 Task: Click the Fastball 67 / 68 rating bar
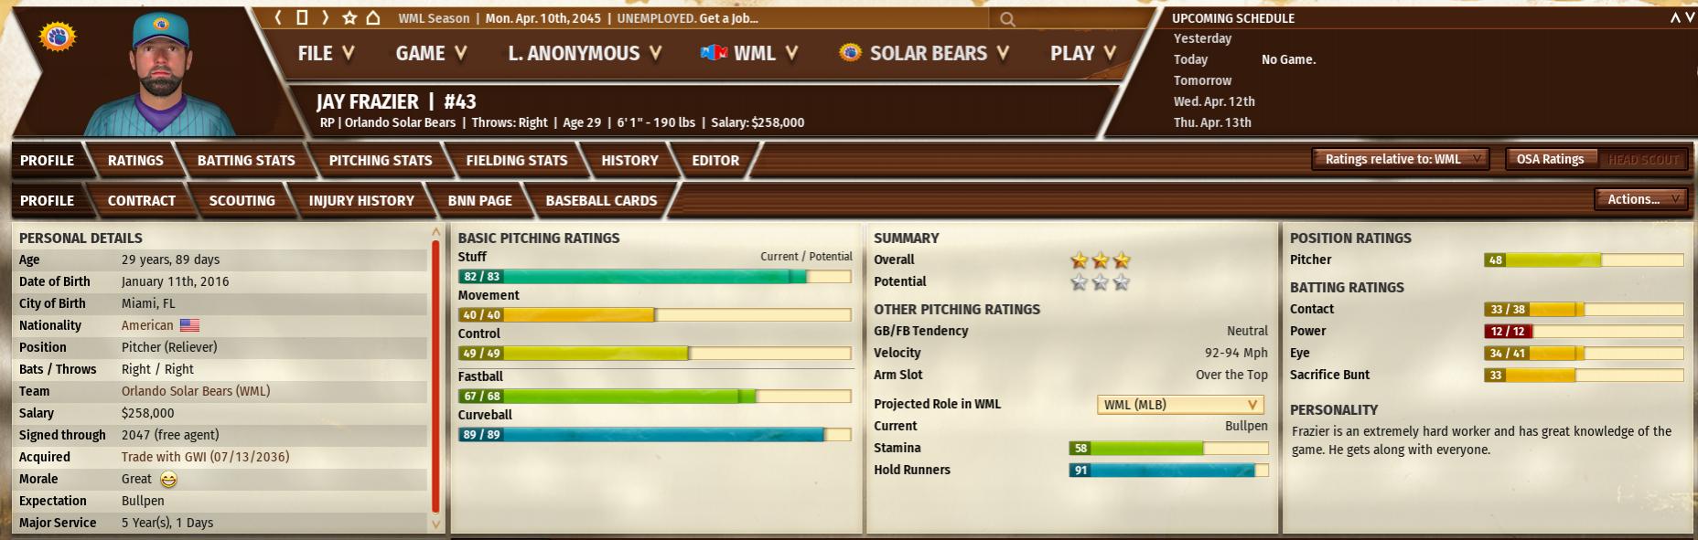[x=654, y=396]
